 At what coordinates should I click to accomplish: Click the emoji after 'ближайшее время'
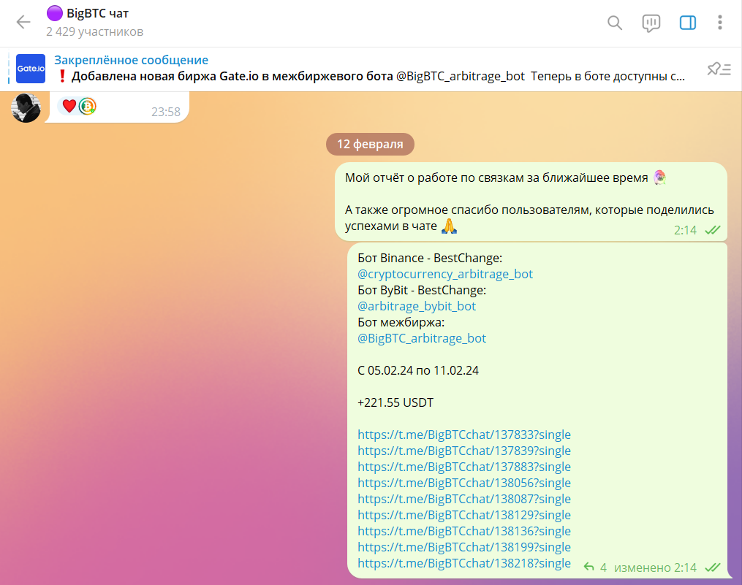(659, 177)
